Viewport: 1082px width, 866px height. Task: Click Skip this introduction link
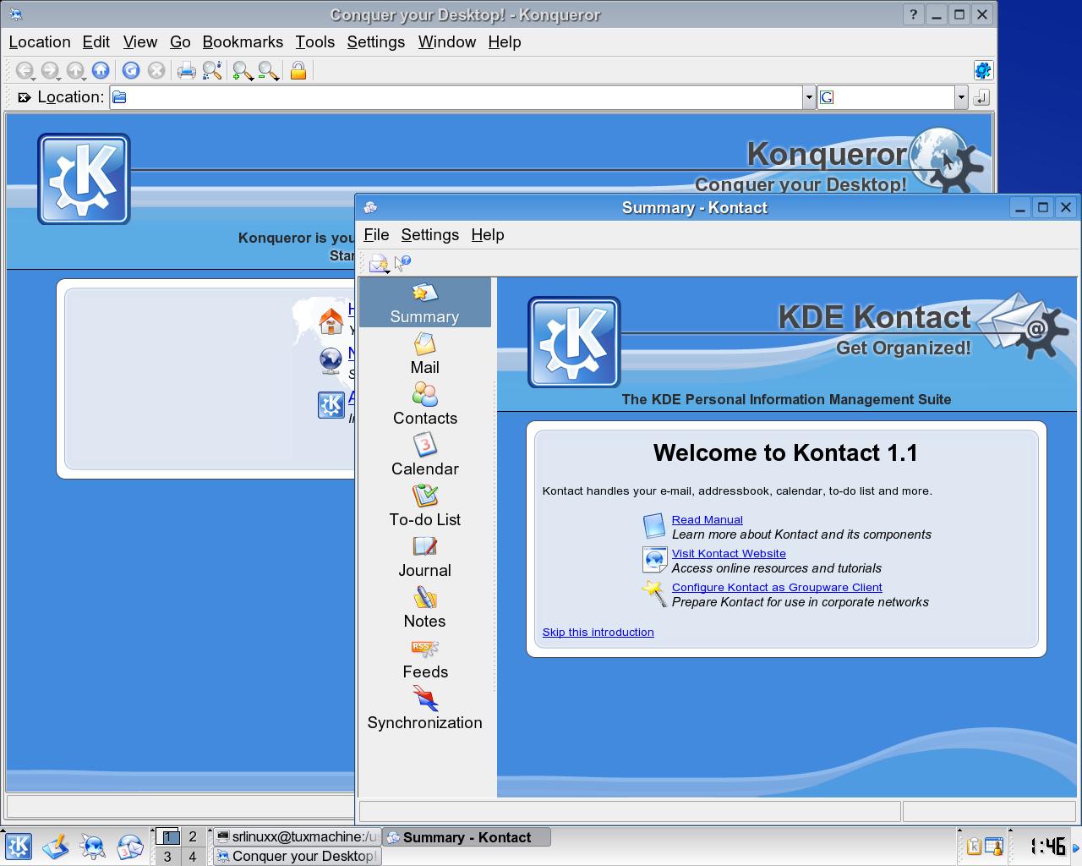pos(598,632)
